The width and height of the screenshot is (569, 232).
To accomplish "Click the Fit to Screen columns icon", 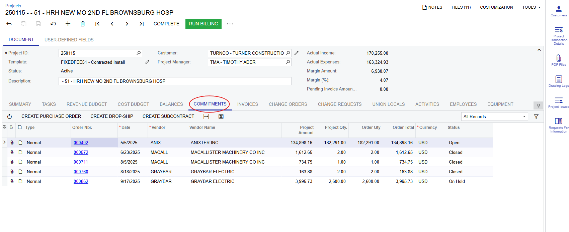I will pos(206,117).
